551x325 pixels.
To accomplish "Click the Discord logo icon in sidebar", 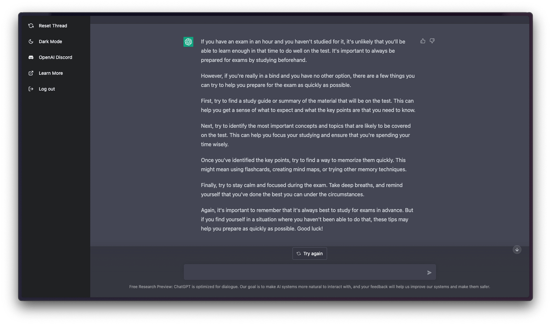I will click(x=31, y=57).
